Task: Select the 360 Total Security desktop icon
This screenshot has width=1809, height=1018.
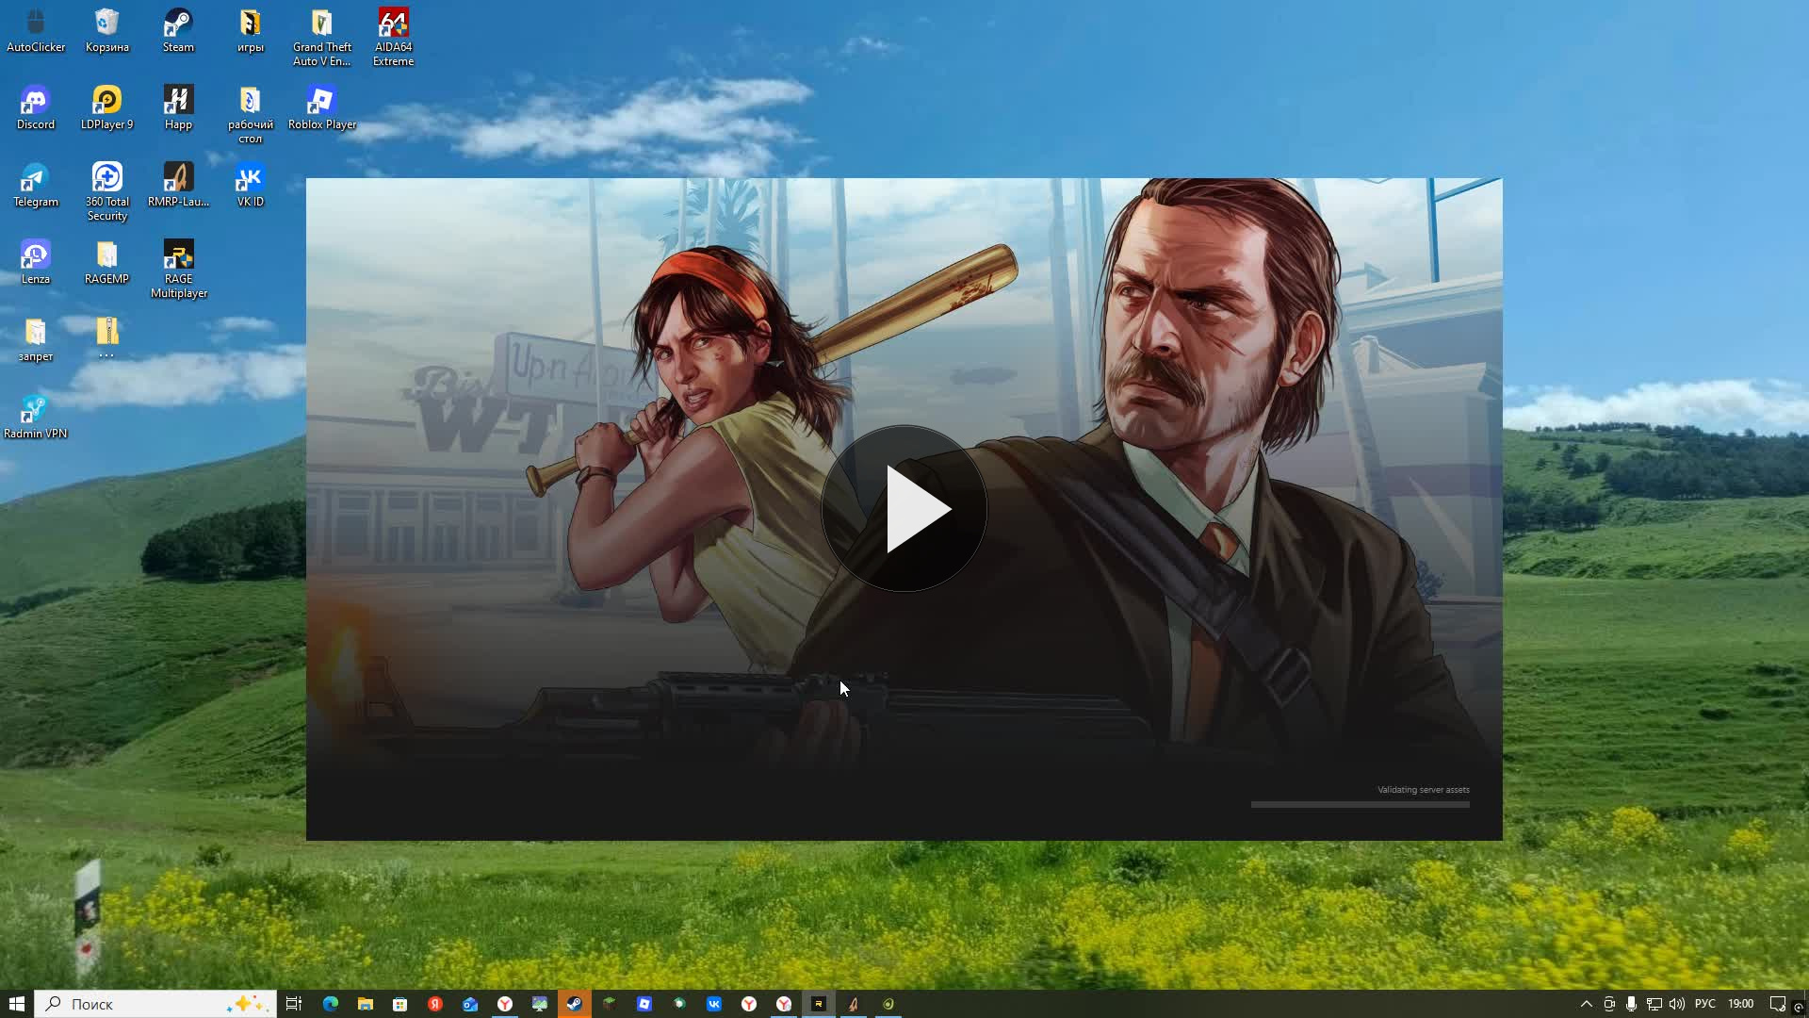Action: pos(106,192)
